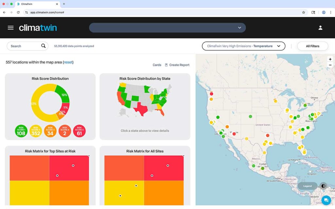The height and width of the screenshot is (209, 335).
Task: Click the reset link to clear location filter
Action: pos(68,62)
